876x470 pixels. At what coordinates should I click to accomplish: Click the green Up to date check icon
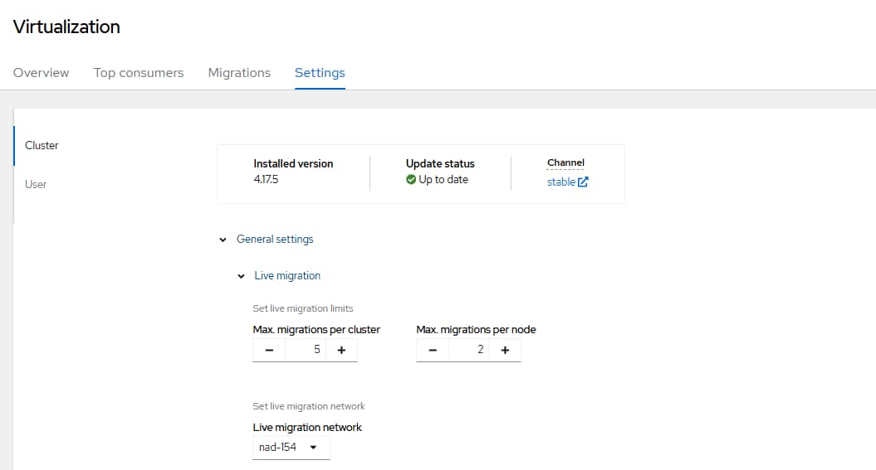click(411, 180)
